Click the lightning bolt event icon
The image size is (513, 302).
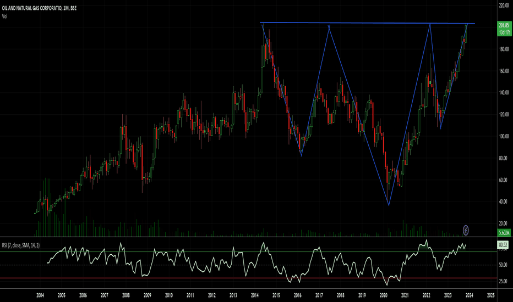pyautogui.click(x=466, y=231)
